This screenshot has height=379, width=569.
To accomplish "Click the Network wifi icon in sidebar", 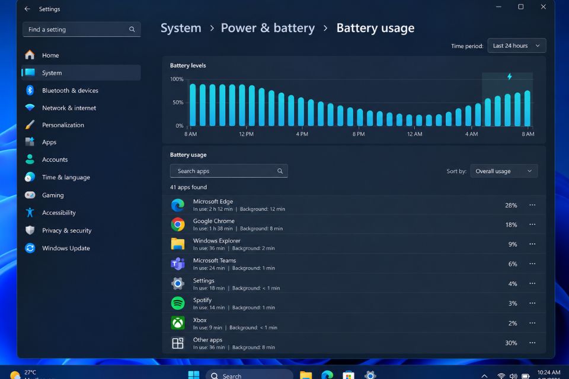I will pyautogui.click(x=30, y=108).
